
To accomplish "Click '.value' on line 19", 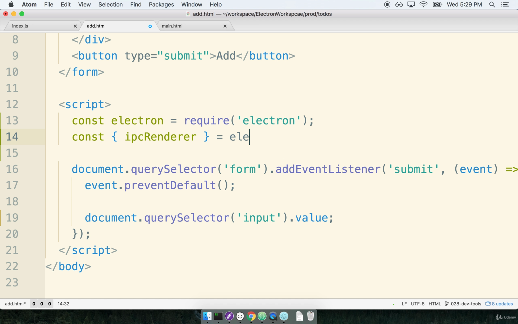I will tap(308, 218).
